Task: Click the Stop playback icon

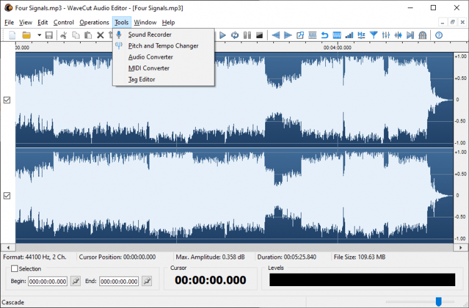Action: click(259, 35)
